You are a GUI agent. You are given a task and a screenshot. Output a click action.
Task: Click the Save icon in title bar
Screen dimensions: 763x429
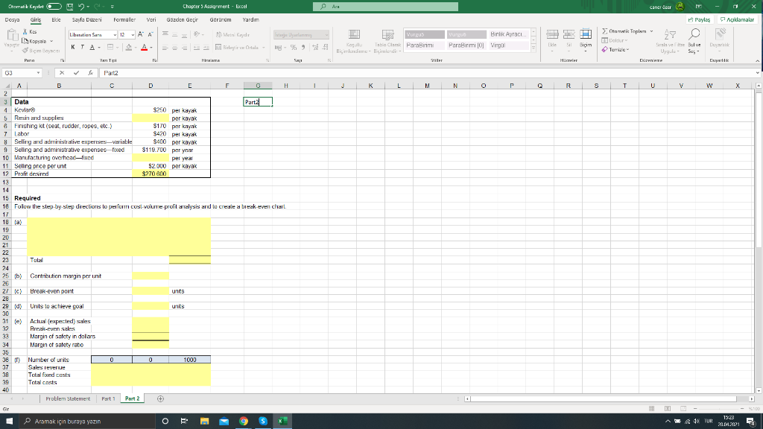70,6
